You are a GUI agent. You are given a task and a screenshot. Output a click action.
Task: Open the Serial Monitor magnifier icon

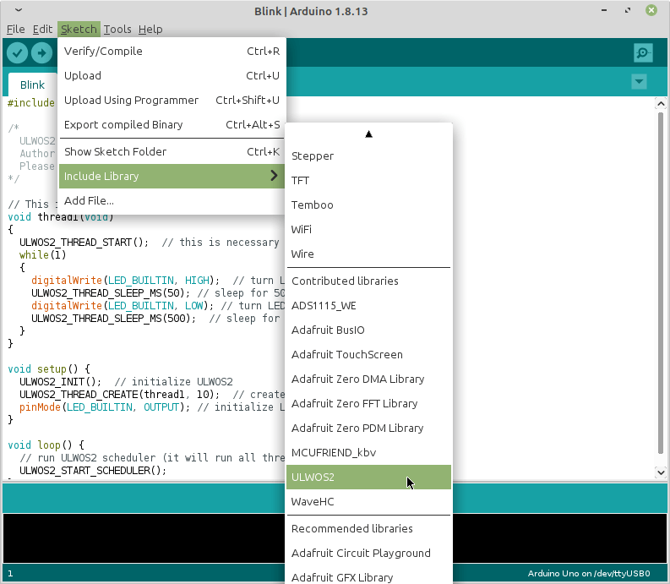(643, 53)
